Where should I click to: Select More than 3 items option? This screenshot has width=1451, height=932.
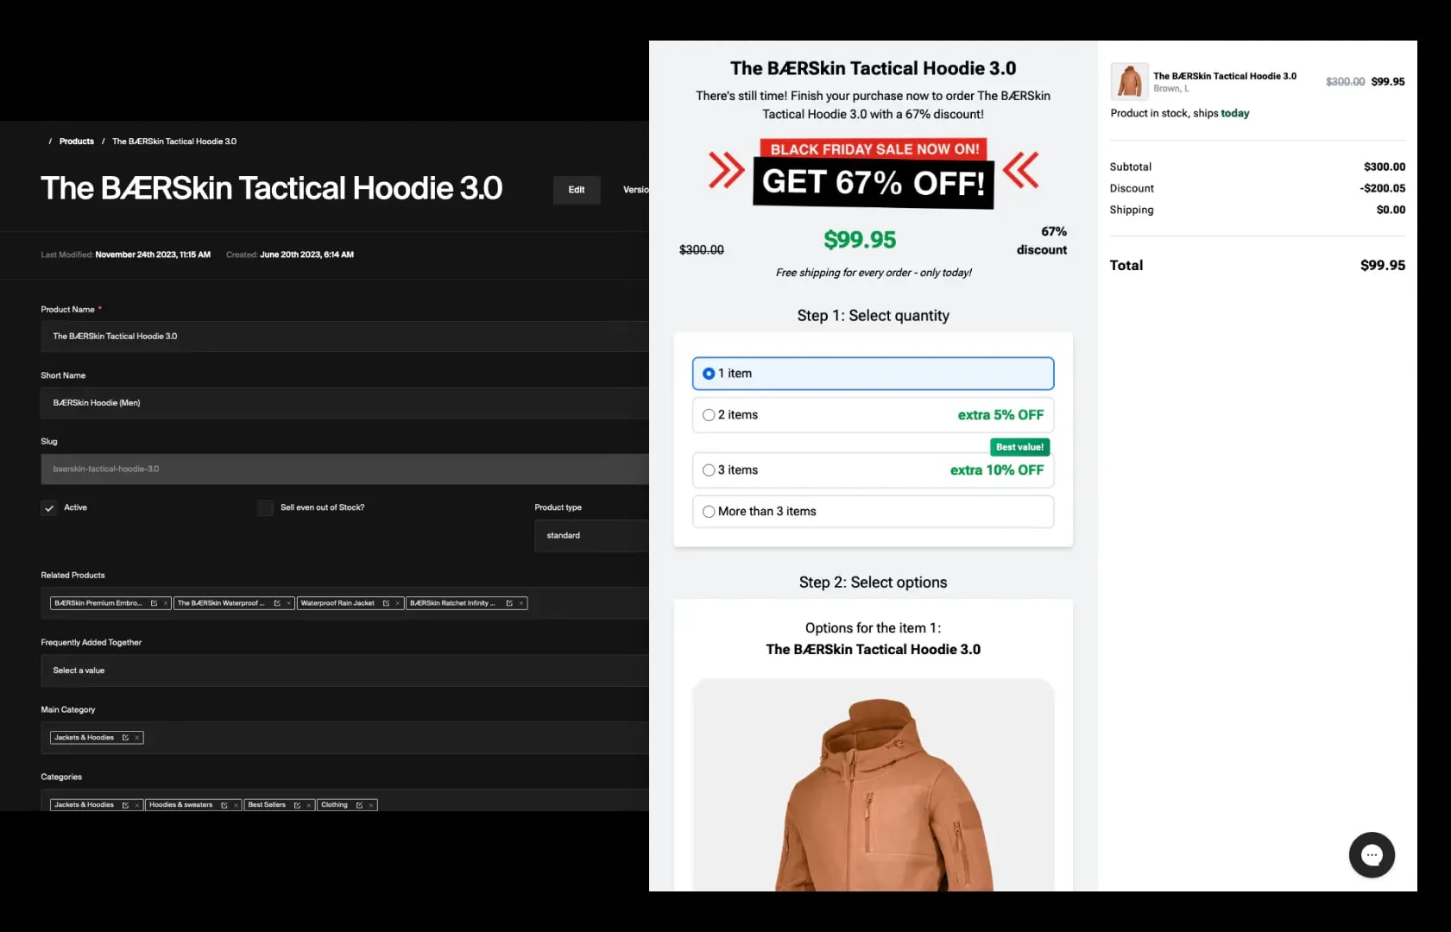pos(873,512)
